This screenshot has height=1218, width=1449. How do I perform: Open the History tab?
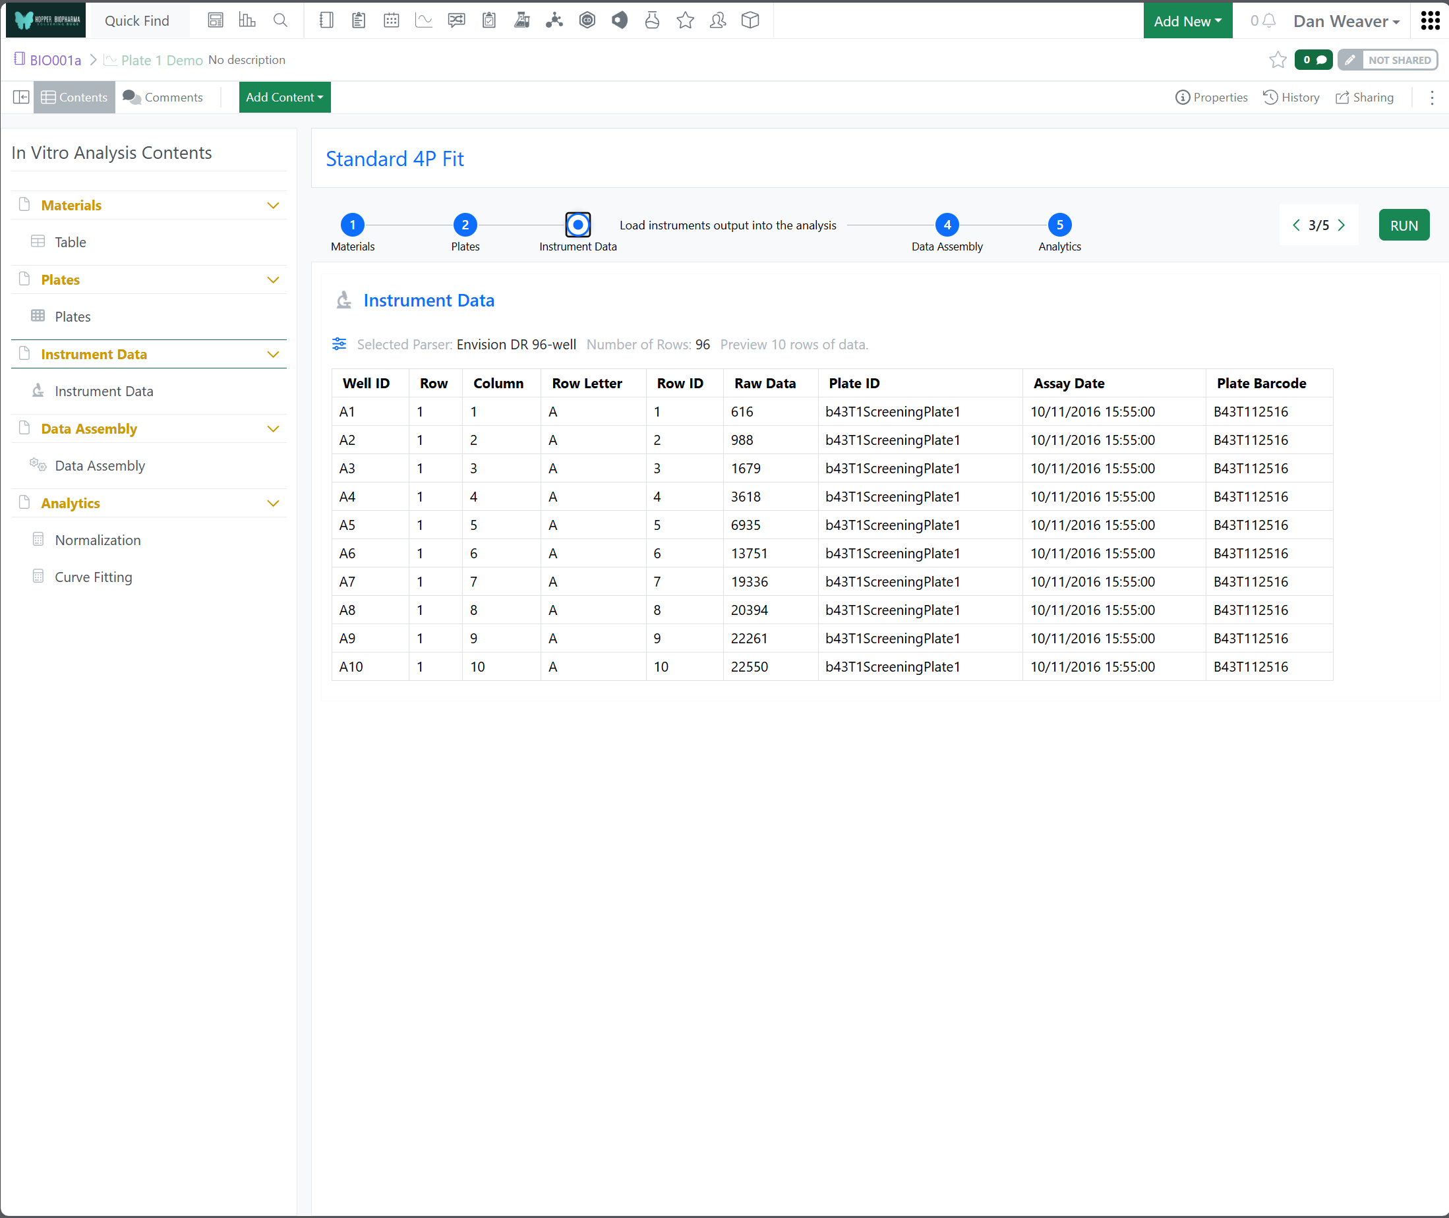click(x=1291, y=98)
